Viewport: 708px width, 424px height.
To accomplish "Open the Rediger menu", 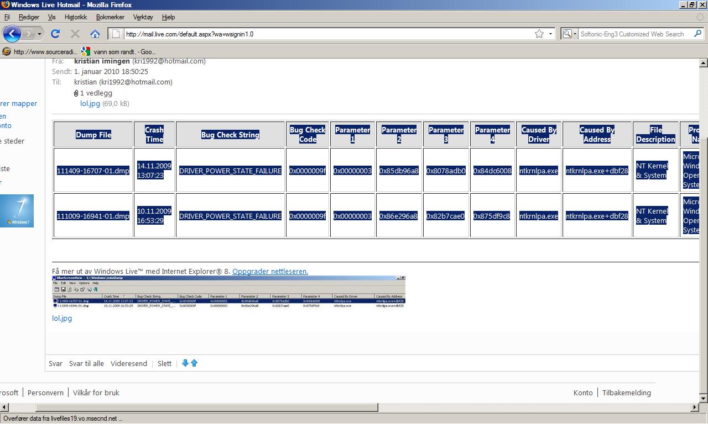I will coord(29,17).
